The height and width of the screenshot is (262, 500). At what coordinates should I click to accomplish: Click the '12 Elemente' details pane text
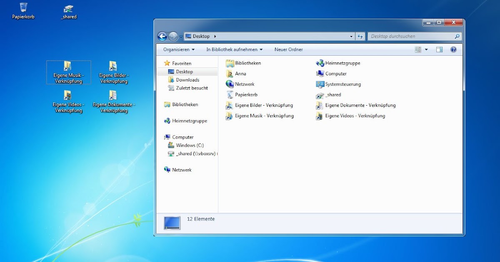click(x=201, y=219)
